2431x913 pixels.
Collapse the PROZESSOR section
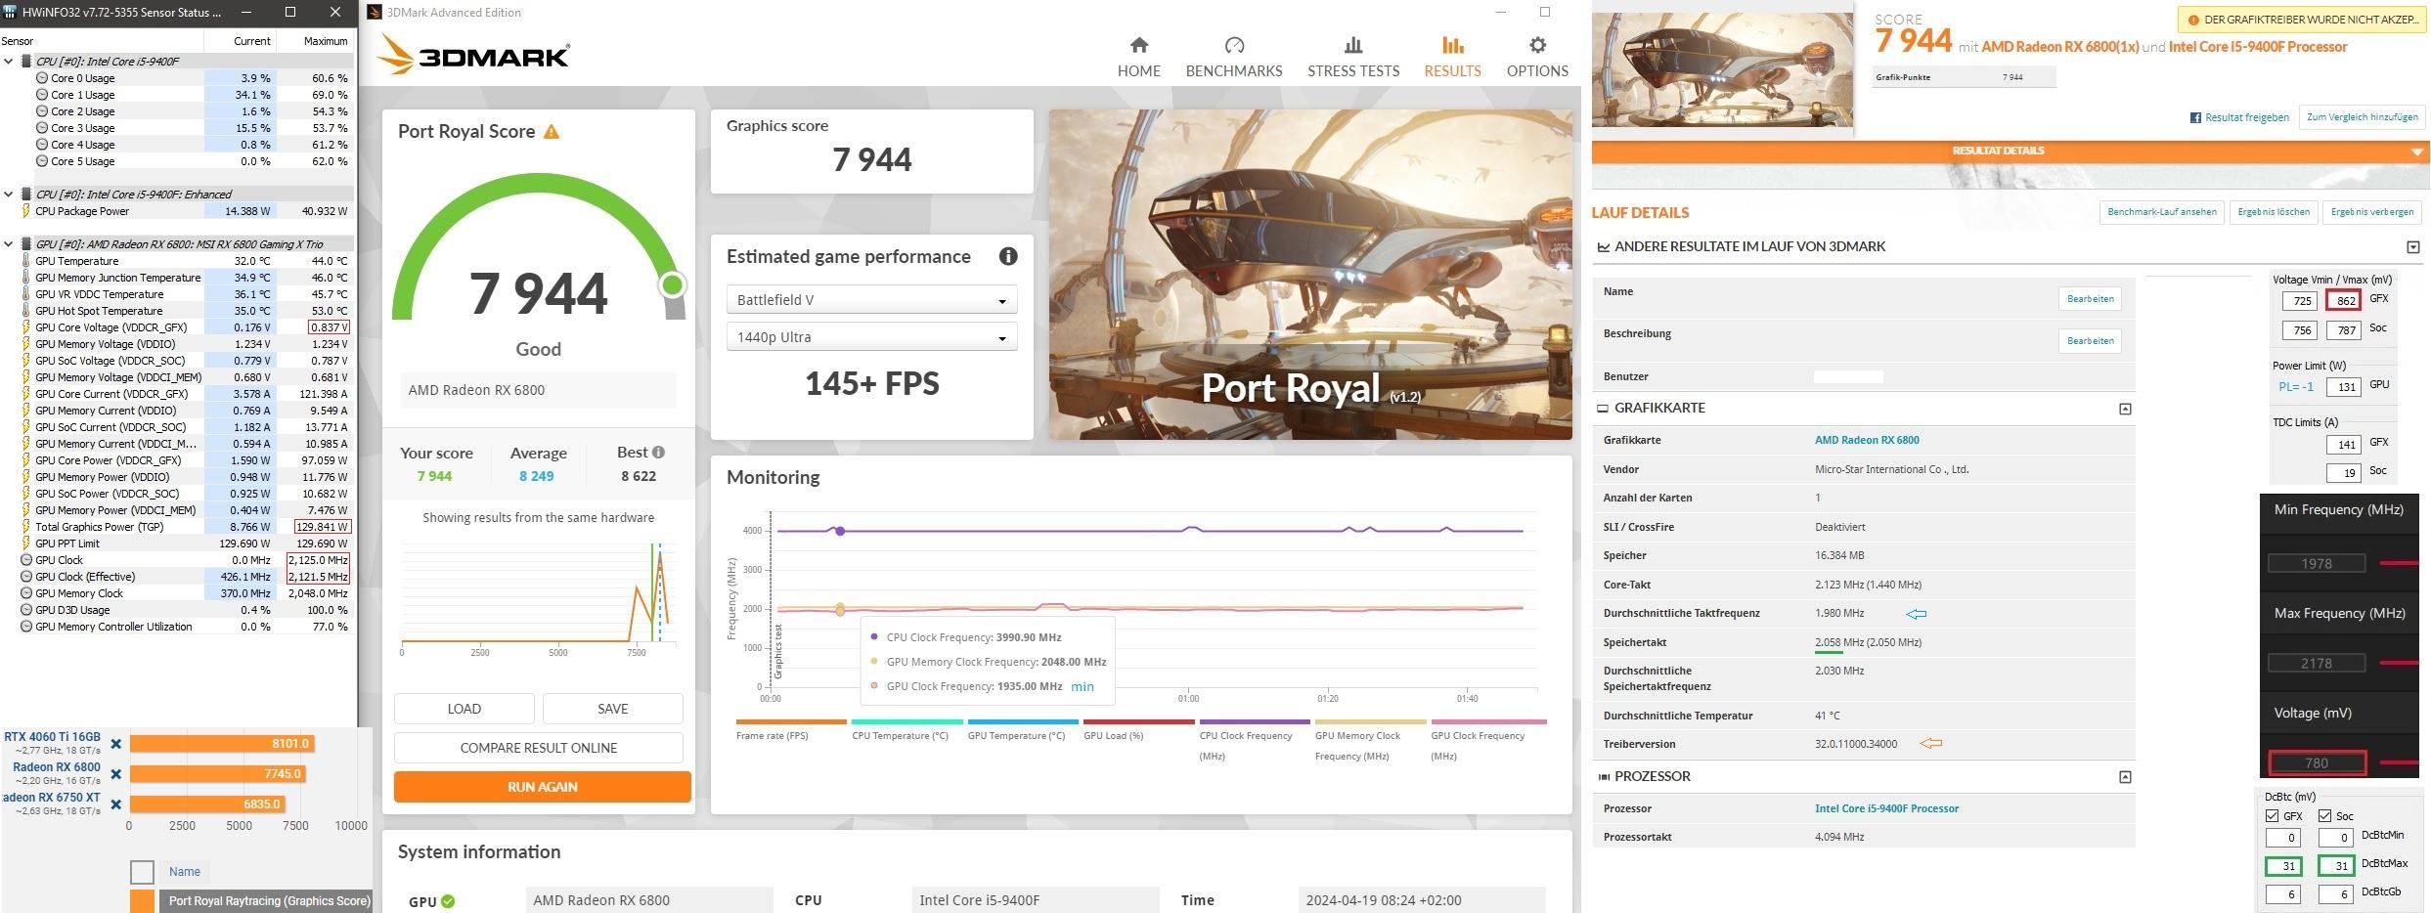click(x=2125, y=777)
